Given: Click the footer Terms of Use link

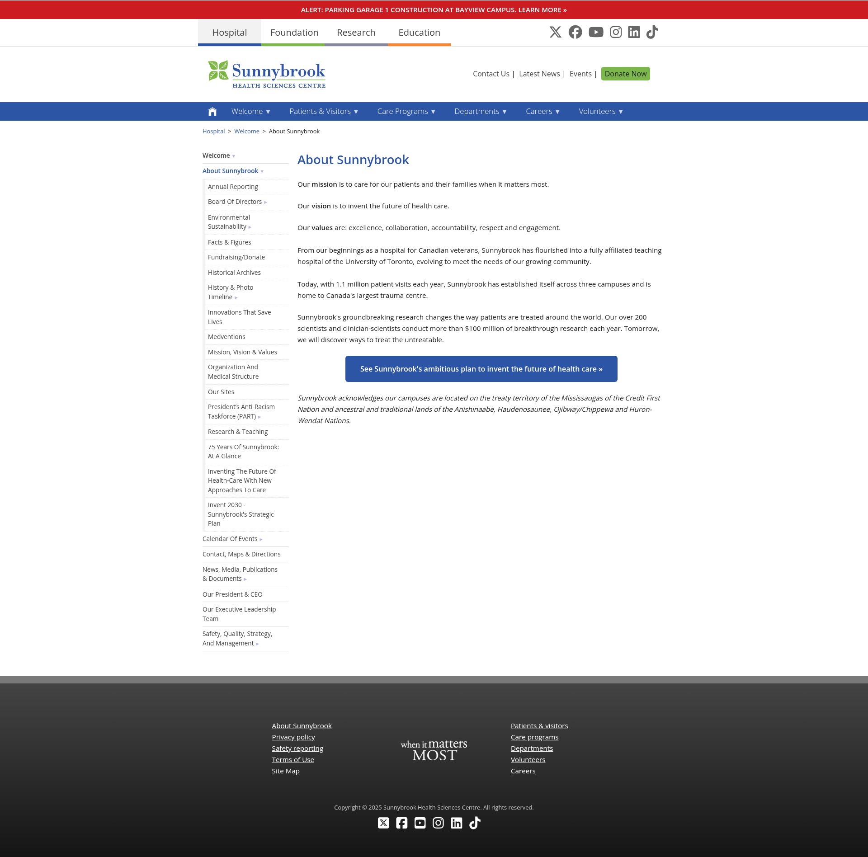Looking at the screenshot, I should (x=293, y=760).
